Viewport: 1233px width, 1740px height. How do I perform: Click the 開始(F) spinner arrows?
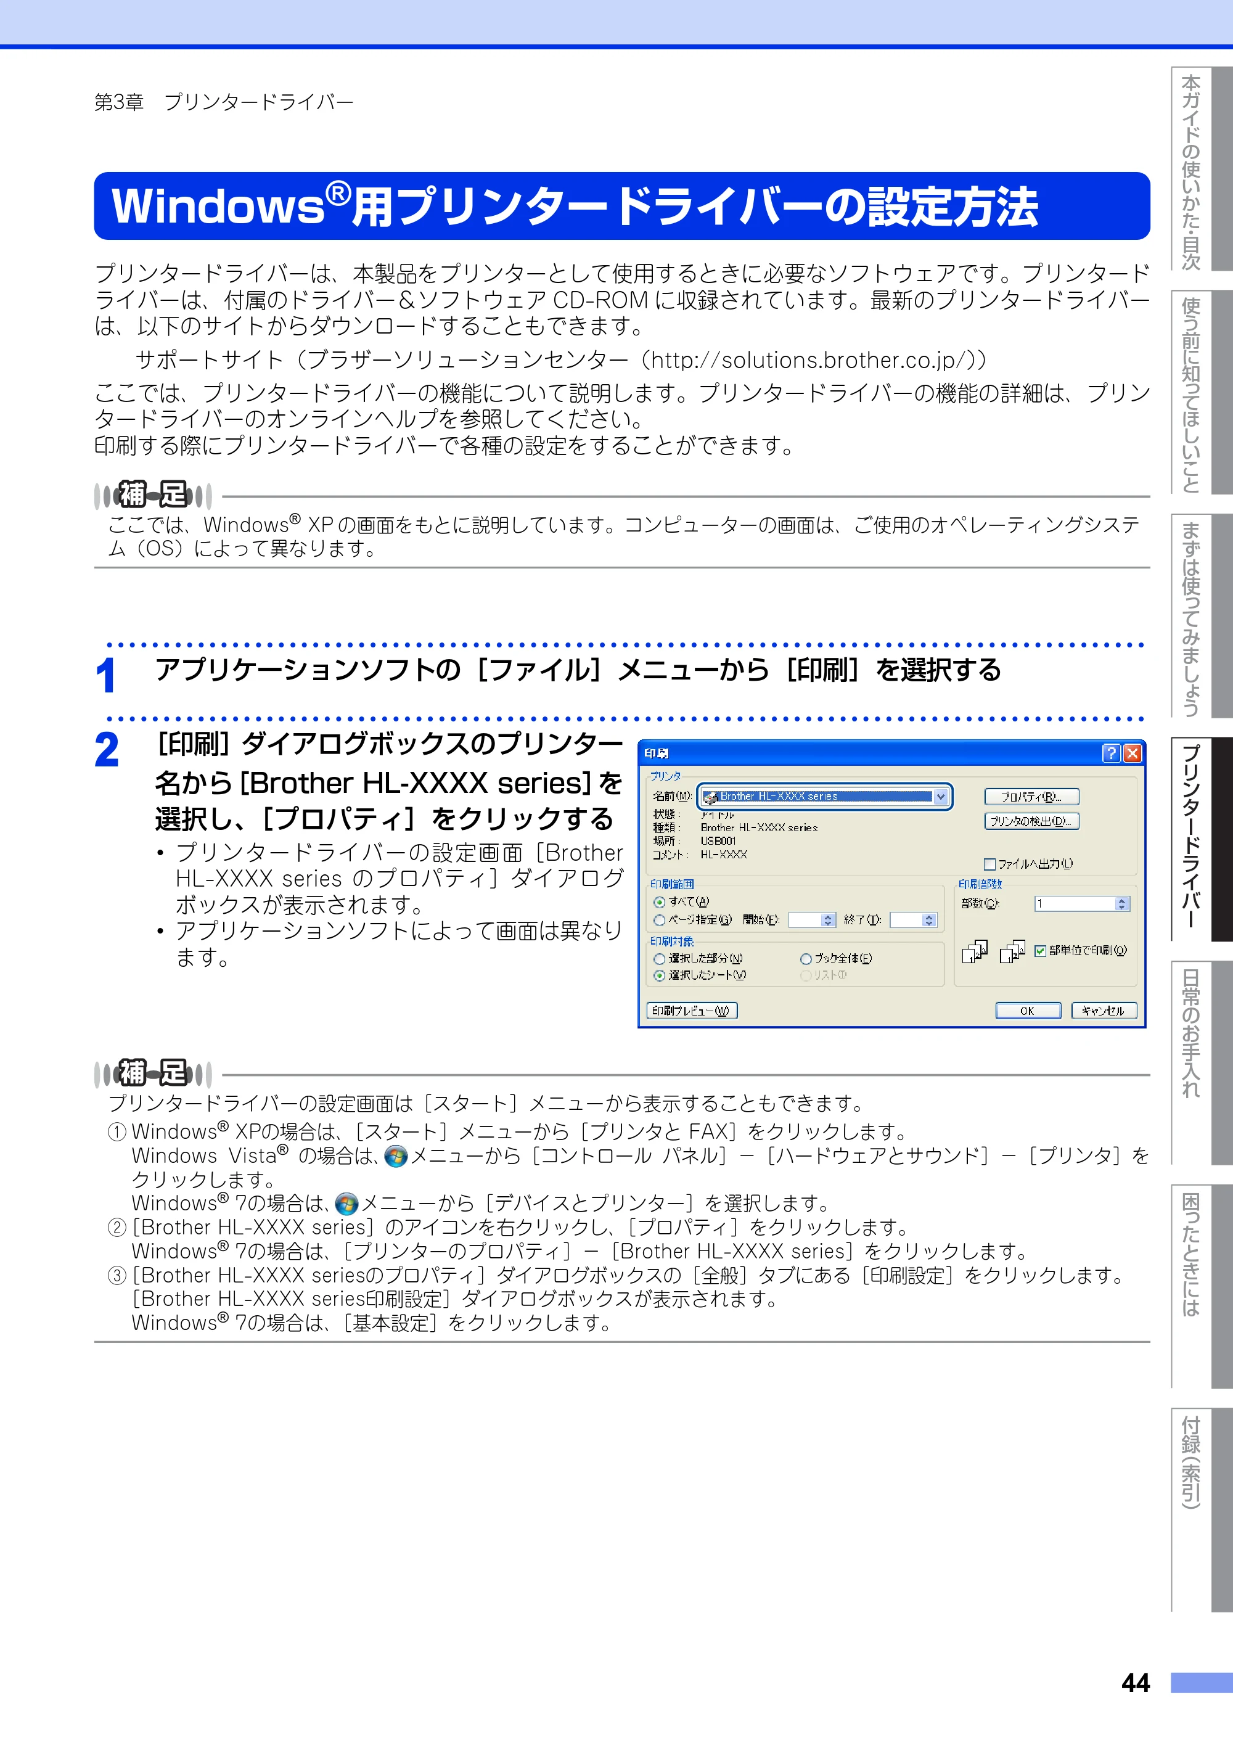pyautogui.click(x=829, y=920)
